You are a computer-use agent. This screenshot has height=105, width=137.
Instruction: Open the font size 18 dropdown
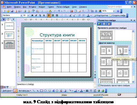click(28, 15)
